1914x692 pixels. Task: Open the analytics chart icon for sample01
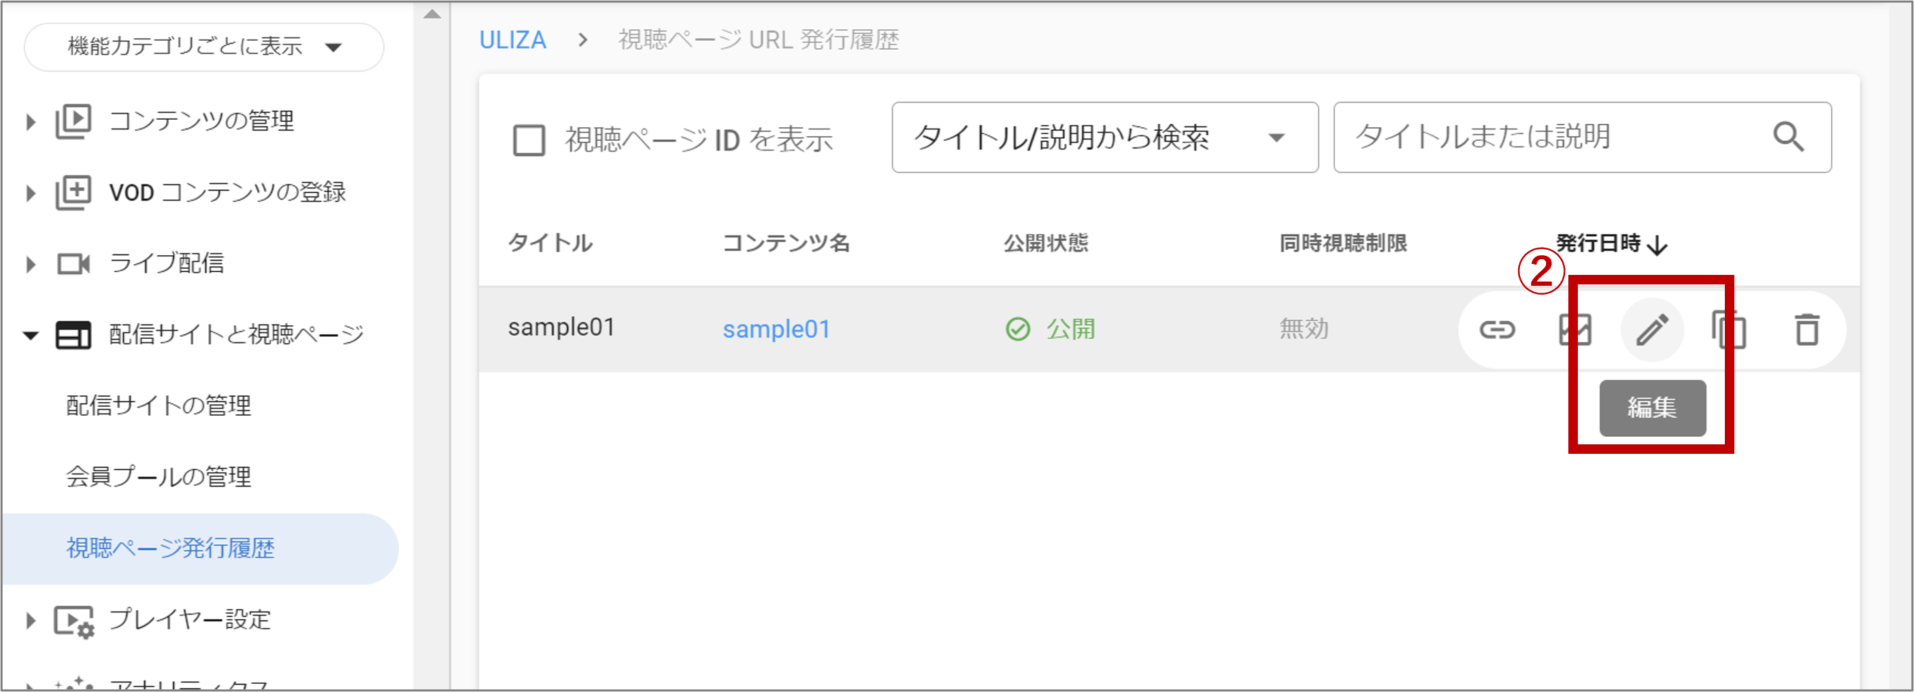coord(1574,329)
